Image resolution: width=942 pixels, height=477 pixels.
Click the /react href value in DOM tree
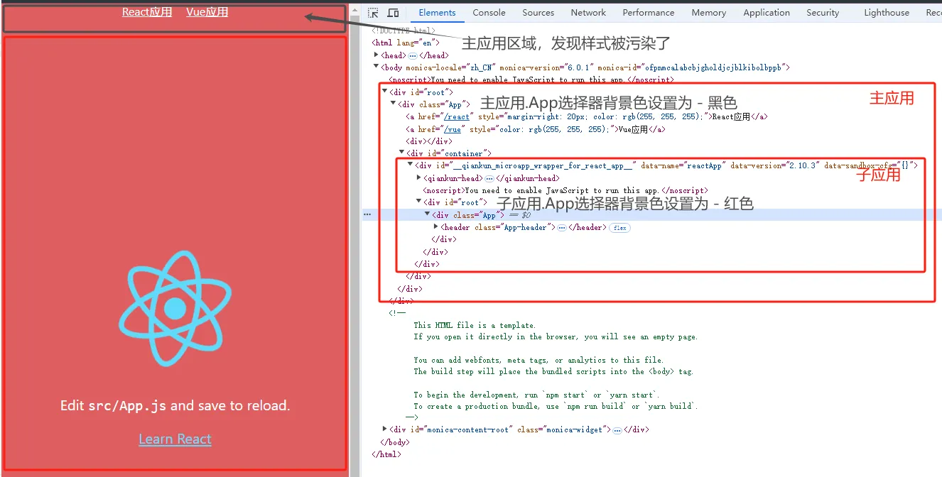pos(457,117)
